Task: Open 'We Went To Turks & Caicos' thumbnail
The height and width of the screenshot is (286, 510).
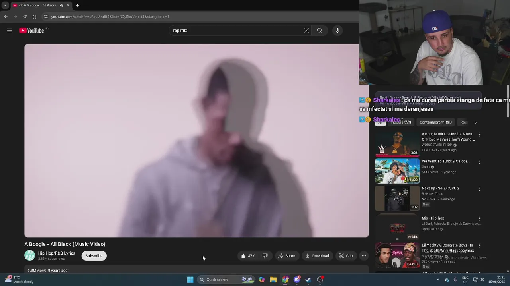Action: click(397, 171)
